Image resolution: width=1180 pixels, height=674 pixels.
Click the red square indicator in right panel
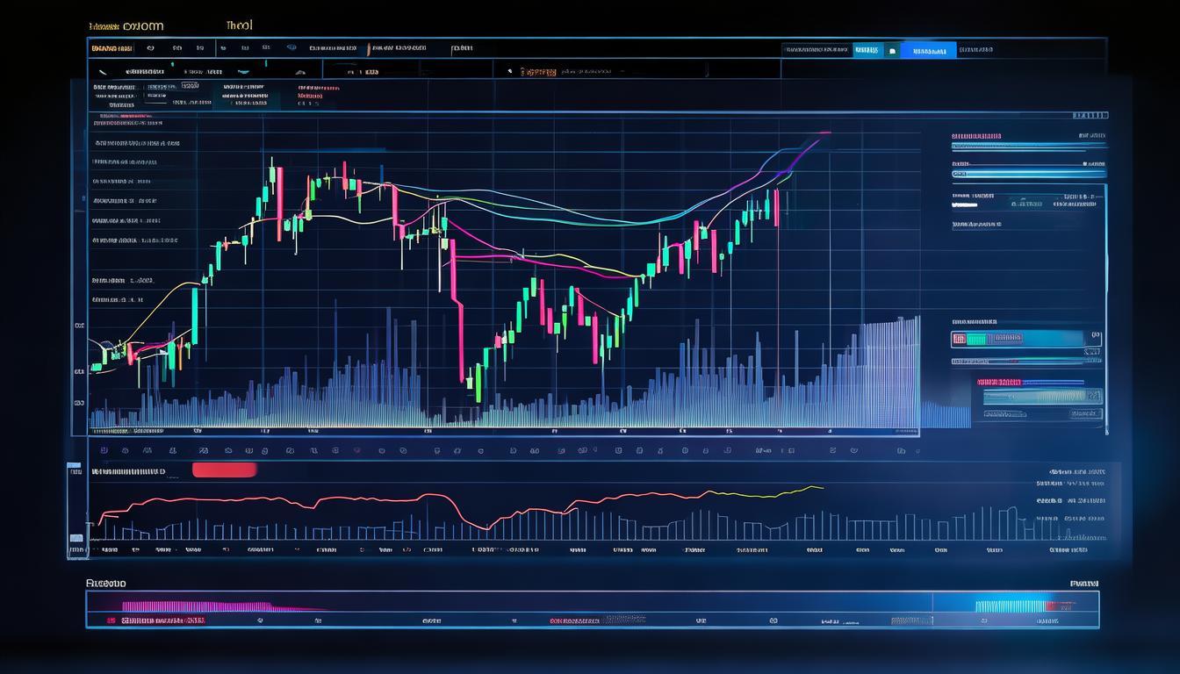(959, 339)
